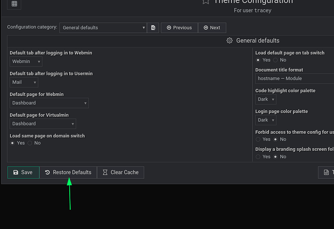Click the Clear Cache button

tap(121, 172)
